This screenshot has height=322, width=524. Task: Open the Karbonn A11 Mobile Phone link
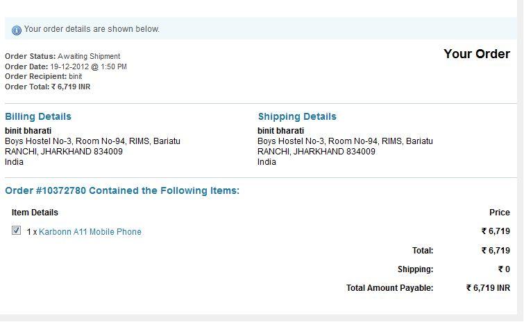coord(90,232)
